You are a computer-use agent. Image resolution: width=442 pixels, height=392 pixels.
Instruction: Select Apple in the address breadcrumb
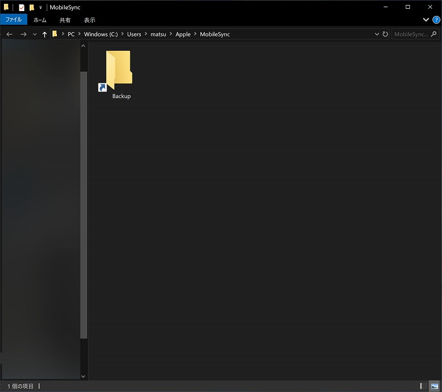point(183,34)
